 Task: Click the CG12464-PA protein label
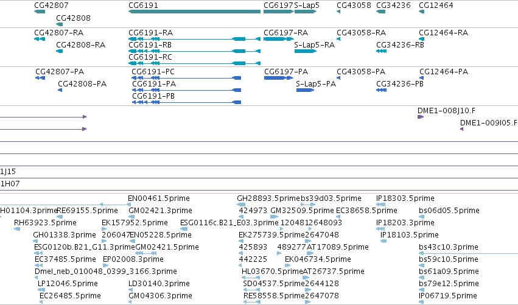pyautogui.click(x=444, y=72)
